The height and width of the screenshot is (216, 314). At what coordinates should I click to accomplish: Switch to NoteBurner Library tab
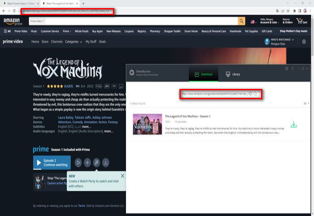tap(233, 74)
